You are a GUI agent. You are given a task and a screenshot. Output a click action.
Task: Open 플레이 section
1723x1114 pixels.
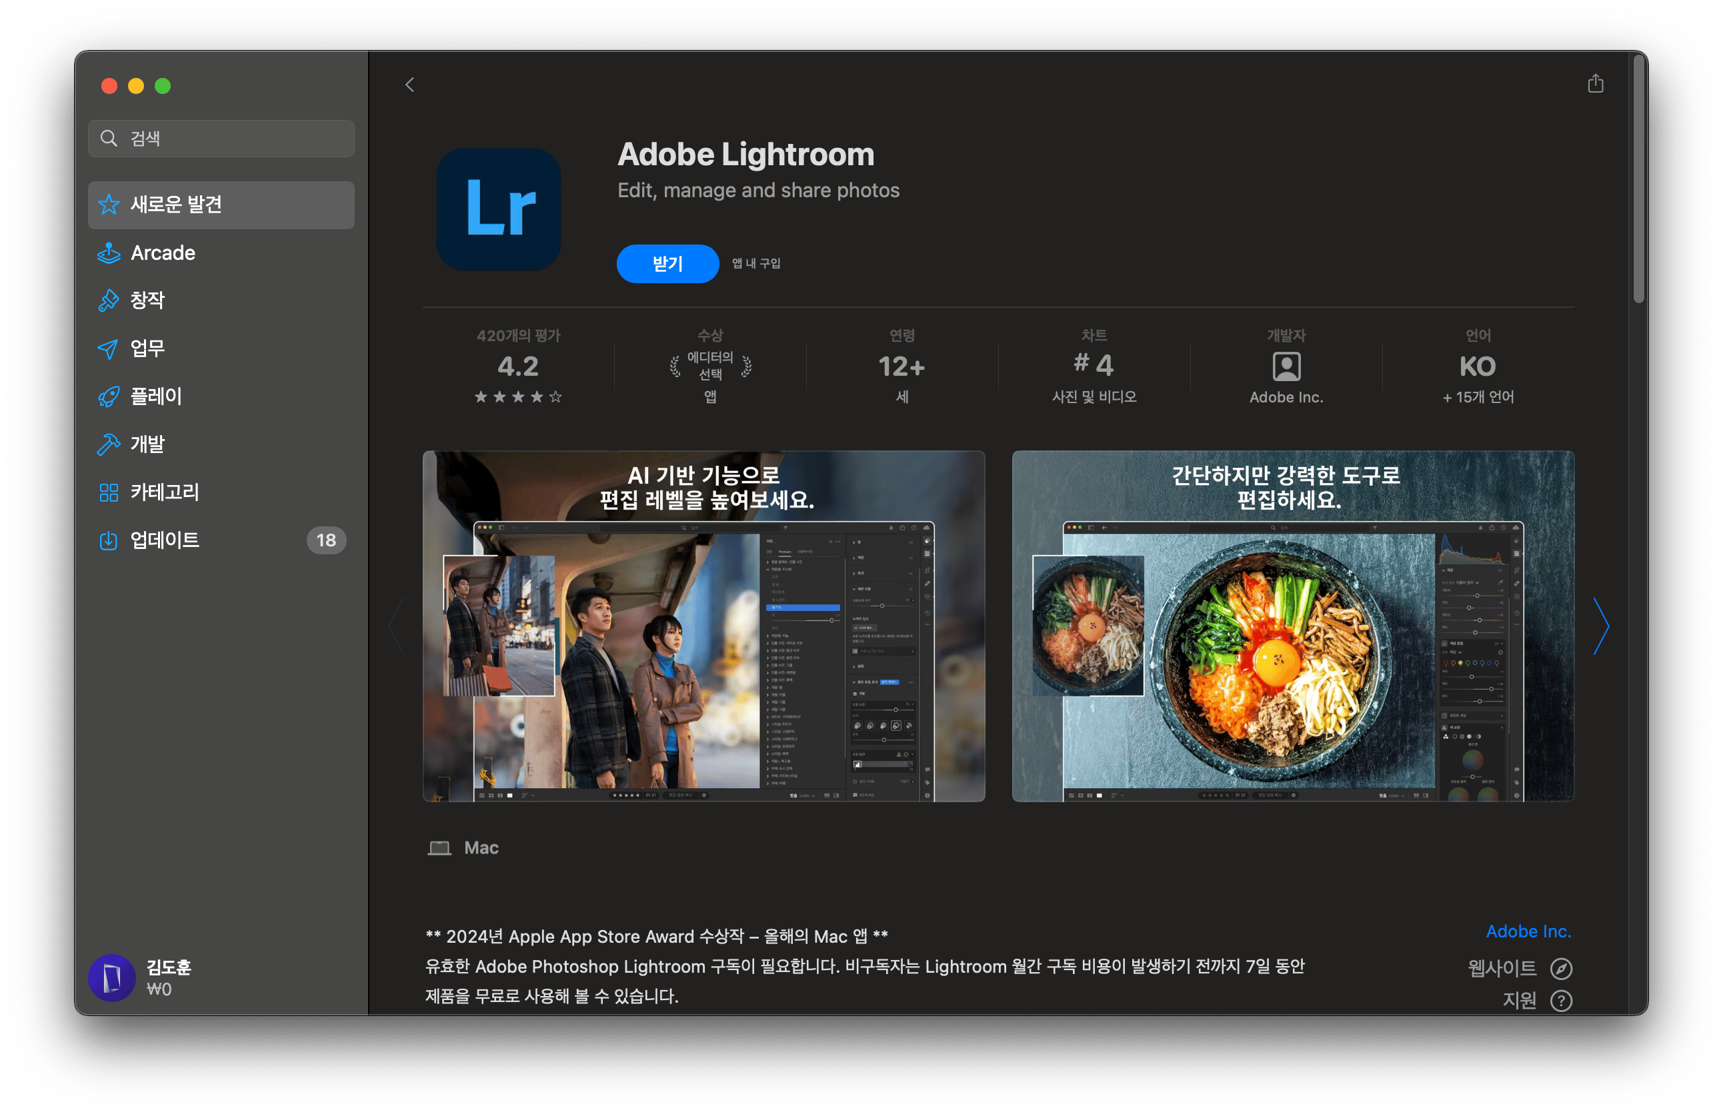pos(221,396)
